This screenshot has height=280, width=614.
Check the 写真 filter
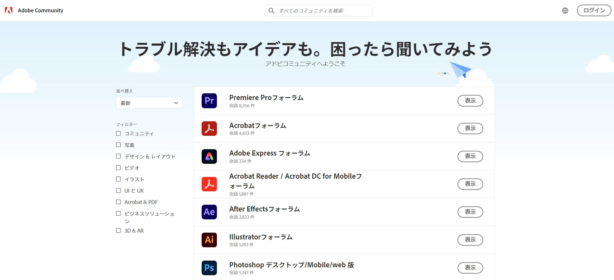[x=119, y=145]
